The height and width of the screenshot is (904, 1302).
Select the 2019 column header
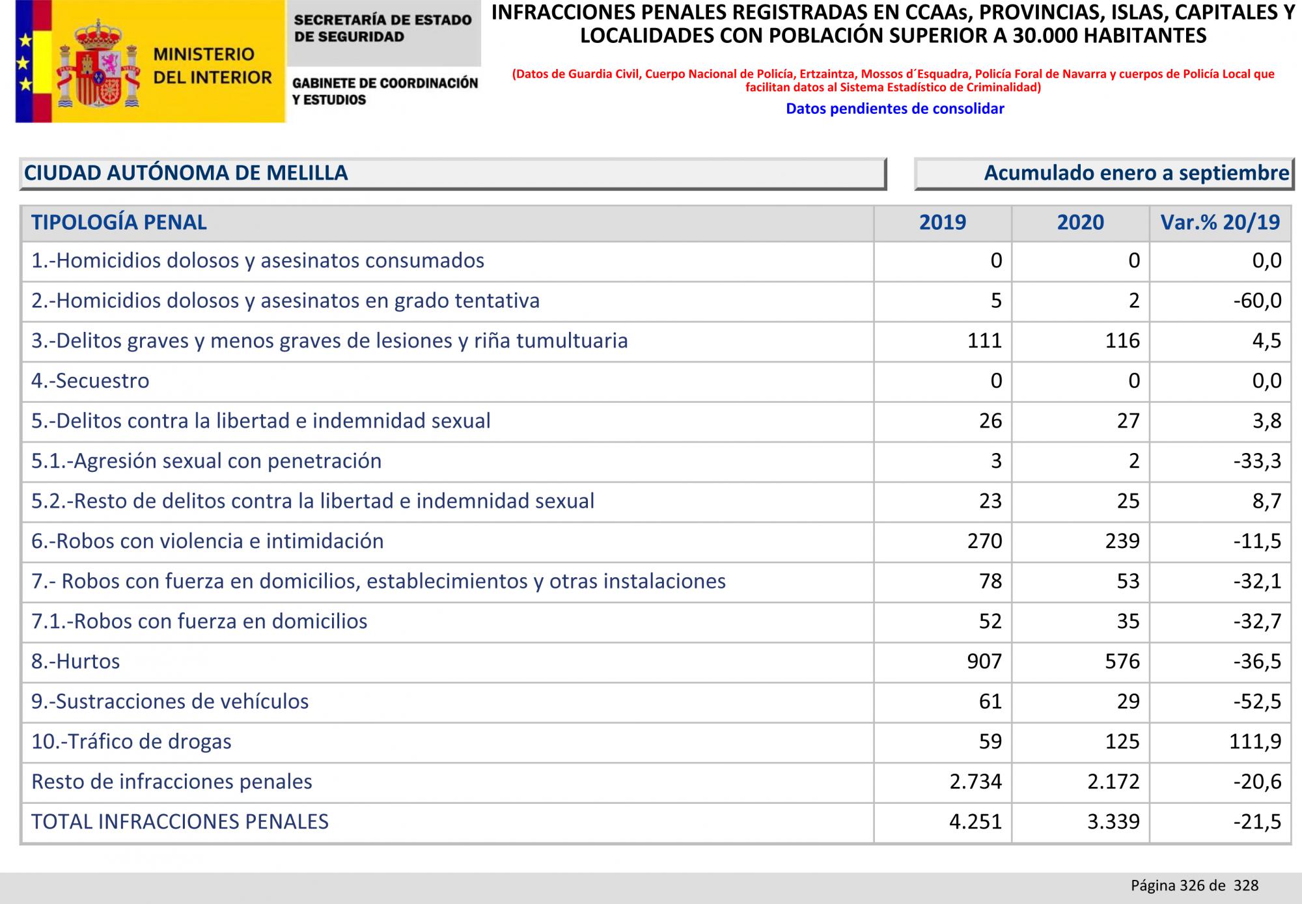[943, 223]
